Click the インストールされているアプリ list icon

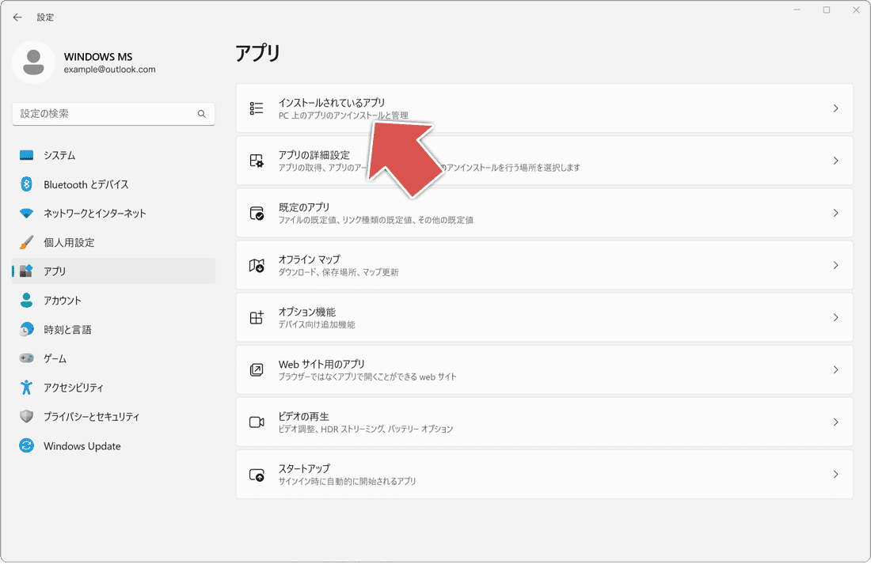[x=256, y=108]
